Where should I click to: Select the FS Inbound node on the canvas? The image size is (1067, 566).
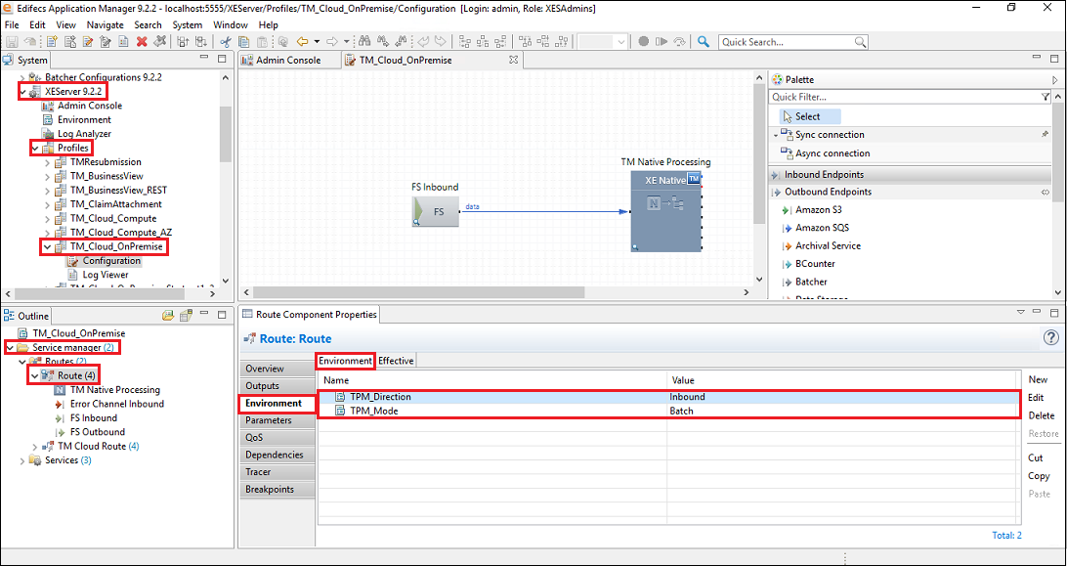436,212
